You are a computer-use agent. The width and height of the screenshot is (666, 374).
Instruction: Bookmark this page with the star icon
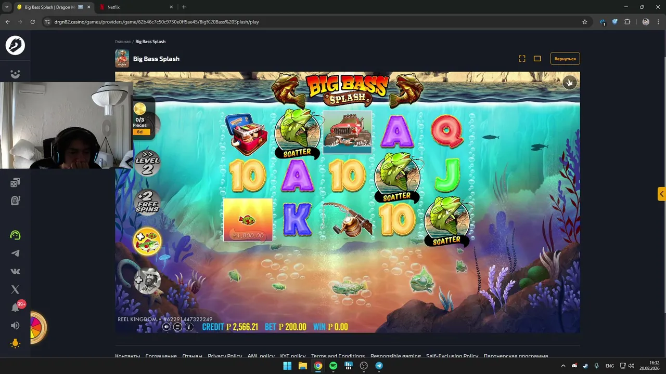585,22
